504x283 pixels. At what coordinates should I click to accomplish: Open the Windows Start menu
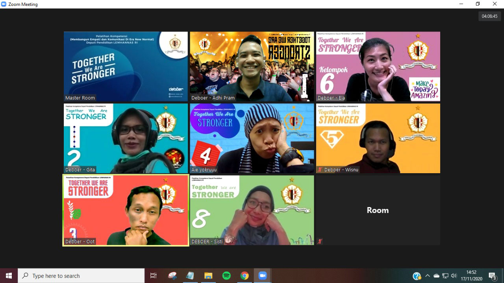coord(9,276)
